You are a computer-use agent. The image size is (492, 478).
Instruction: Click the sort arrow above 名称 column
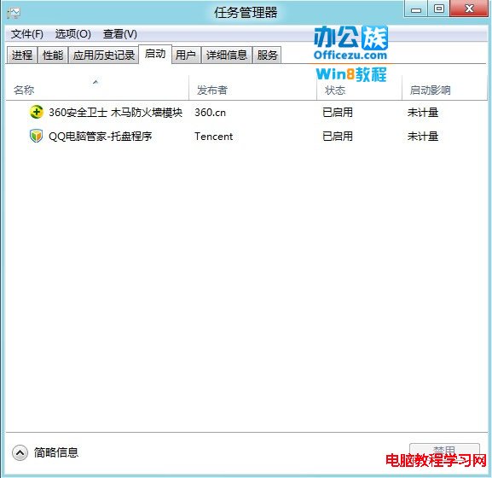pos(96,82)
